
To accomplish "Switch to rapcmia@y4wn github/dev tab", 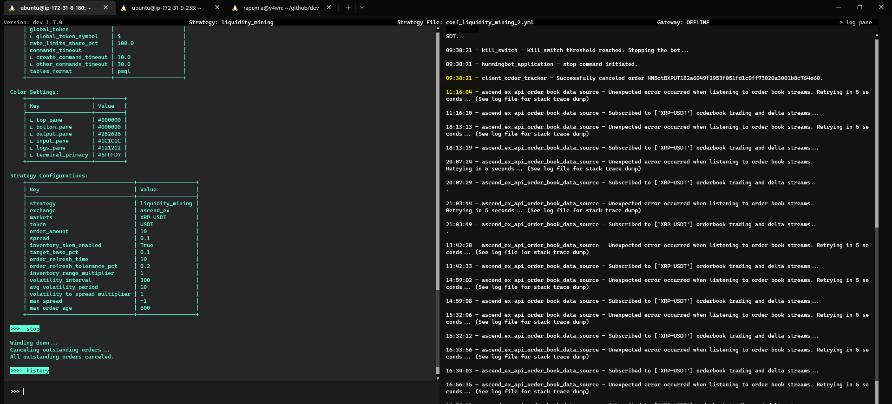I will (x=281, y=7).
